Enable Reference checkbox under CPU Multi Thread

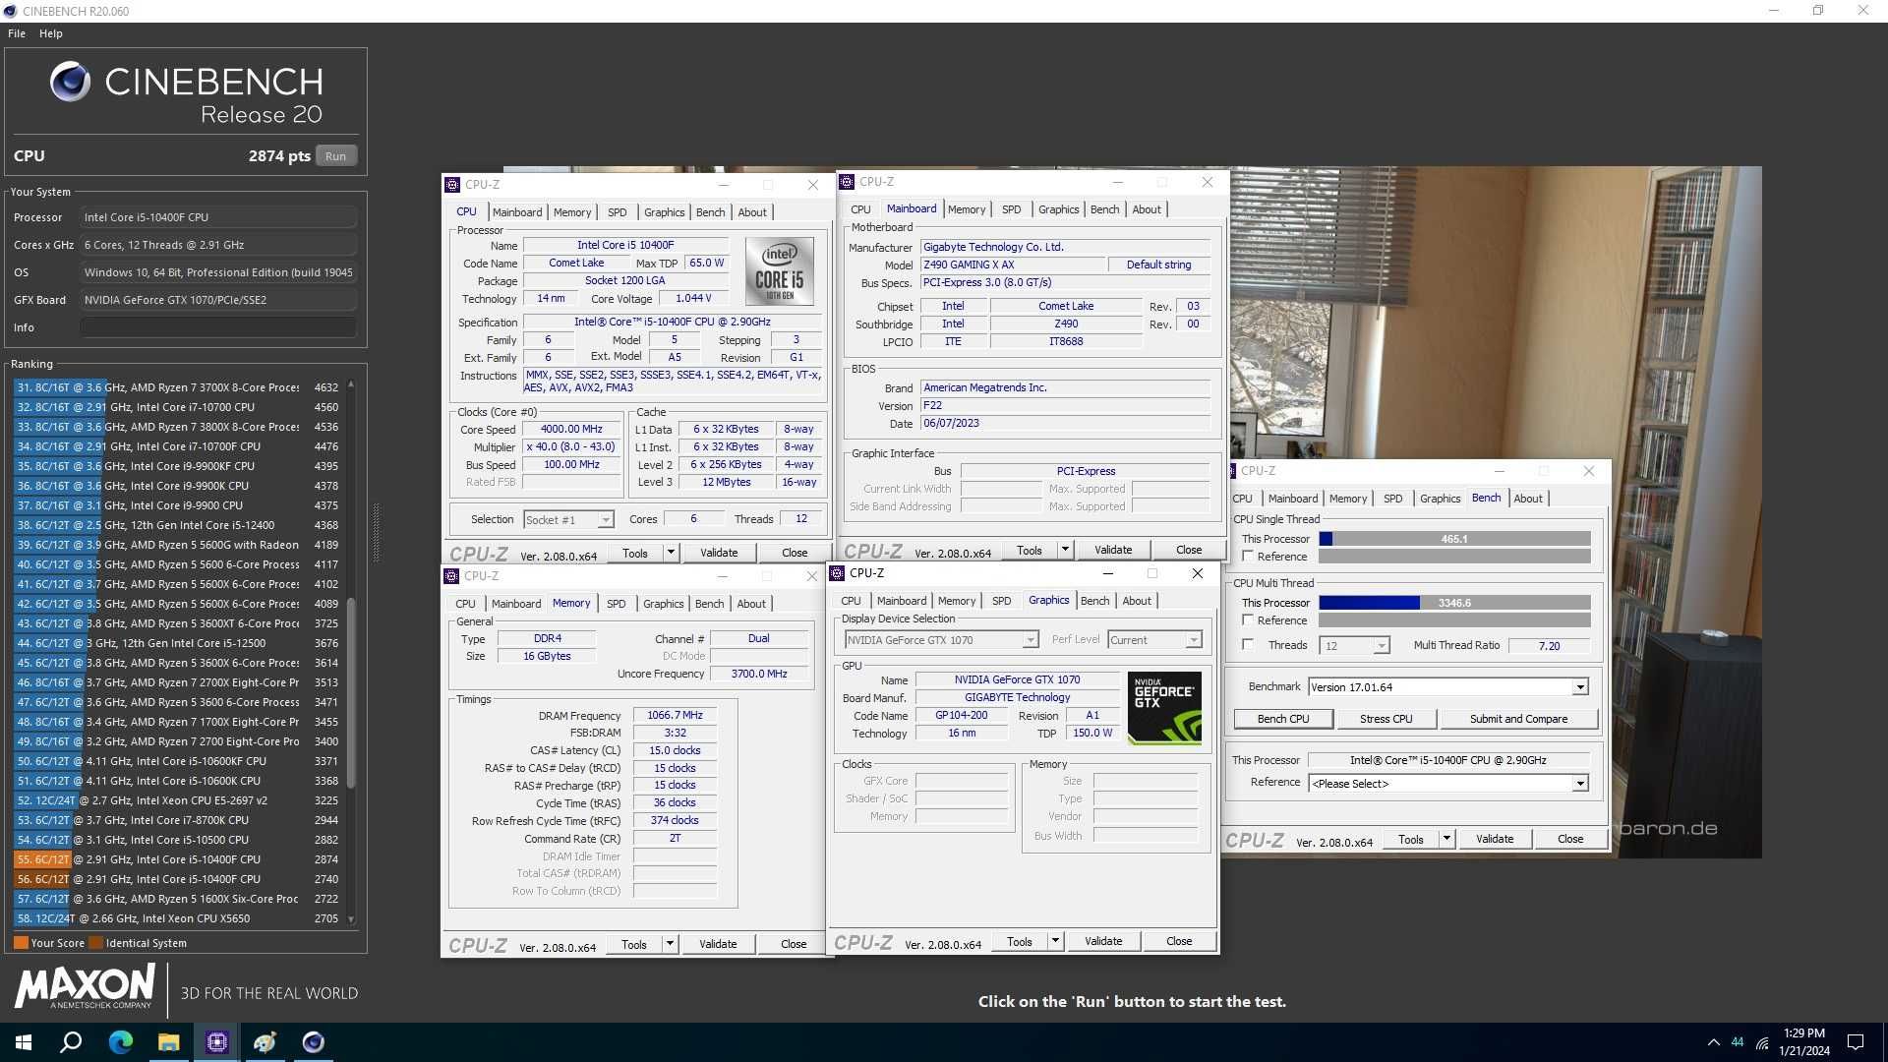(1248, 620)
